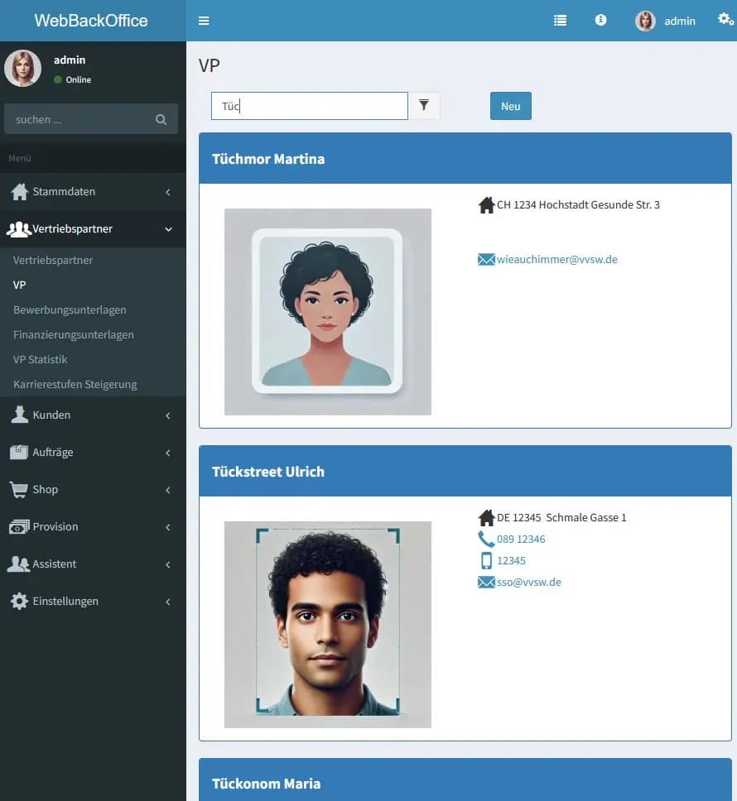Call phone number 089 12346
Image resolution: width=737 pixels, height=801 pixels.
tap(521, 539)
